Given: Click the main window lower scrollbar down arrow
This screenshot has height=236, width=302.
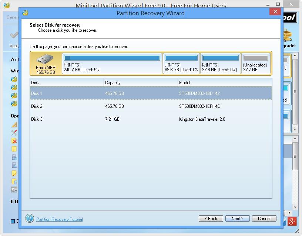Looking at the screenshot, I should (x=295, y=207).
